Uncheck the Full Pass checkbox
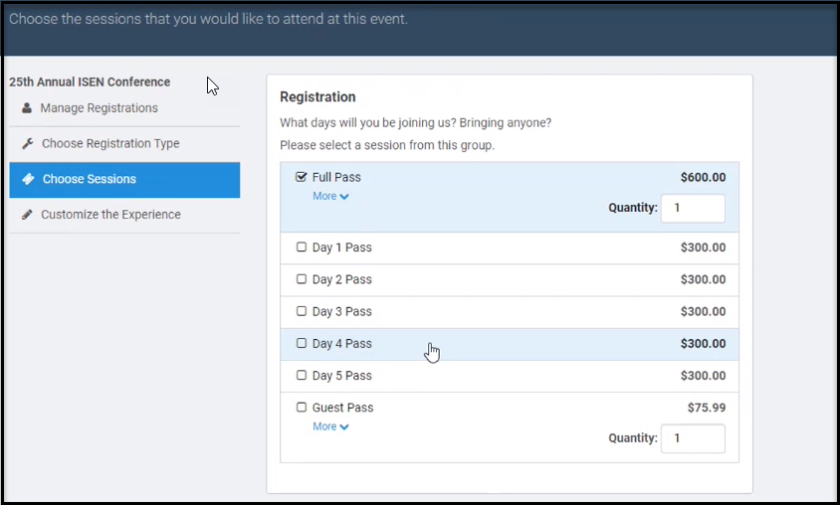 click(302, 177)
